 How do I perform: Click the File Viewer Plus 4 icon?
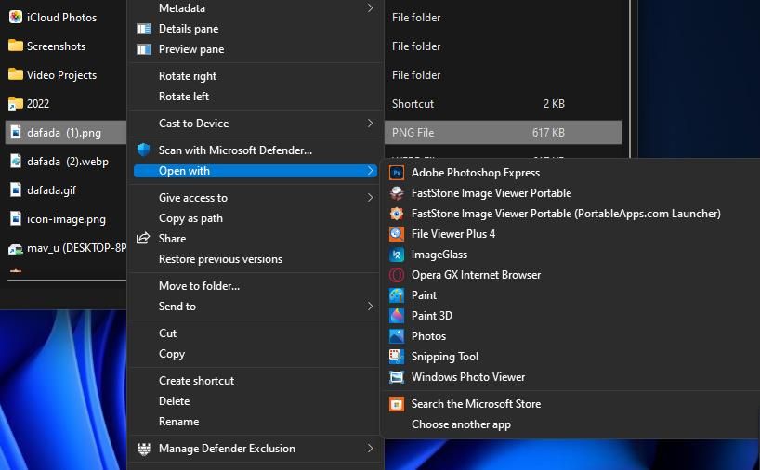coord(397,234)
